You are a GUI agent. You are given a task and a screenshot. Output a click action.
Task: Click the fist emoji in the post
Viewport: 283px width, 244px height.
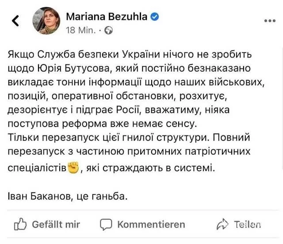point(73,168)
